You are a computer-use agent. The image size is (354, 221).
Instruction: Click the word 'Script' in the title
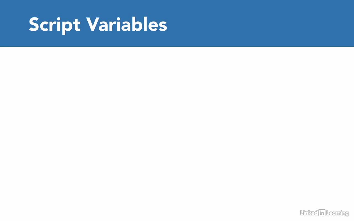point(54,25)
